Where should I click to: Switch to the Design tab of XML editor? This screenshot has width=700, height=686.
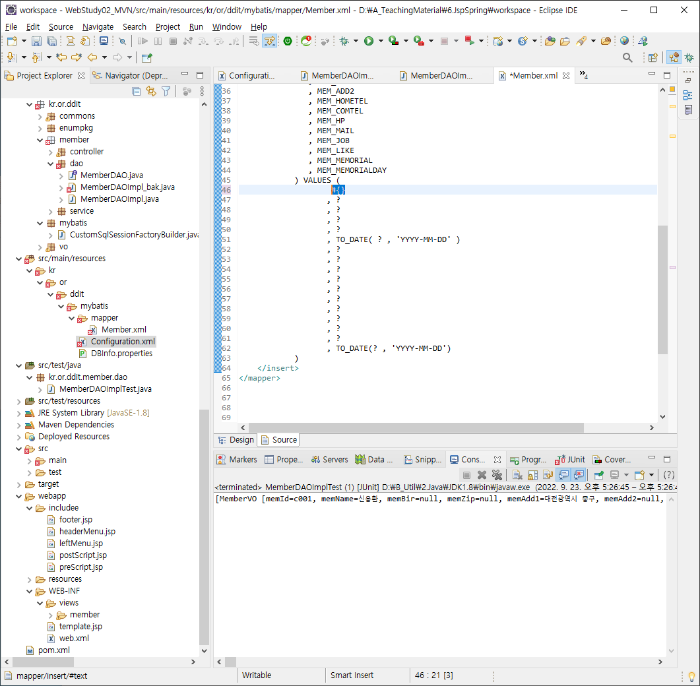pos(236,440)
